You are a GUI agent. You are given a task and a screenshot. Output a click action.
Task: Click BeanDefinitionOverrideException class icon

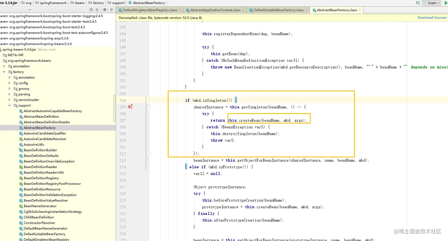point(21,161)
